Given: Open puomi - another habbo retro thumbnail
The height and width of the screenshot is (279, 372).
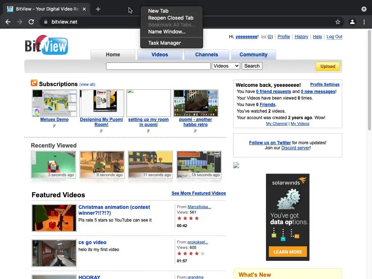Looking at the screenshot, I should 196,103.
